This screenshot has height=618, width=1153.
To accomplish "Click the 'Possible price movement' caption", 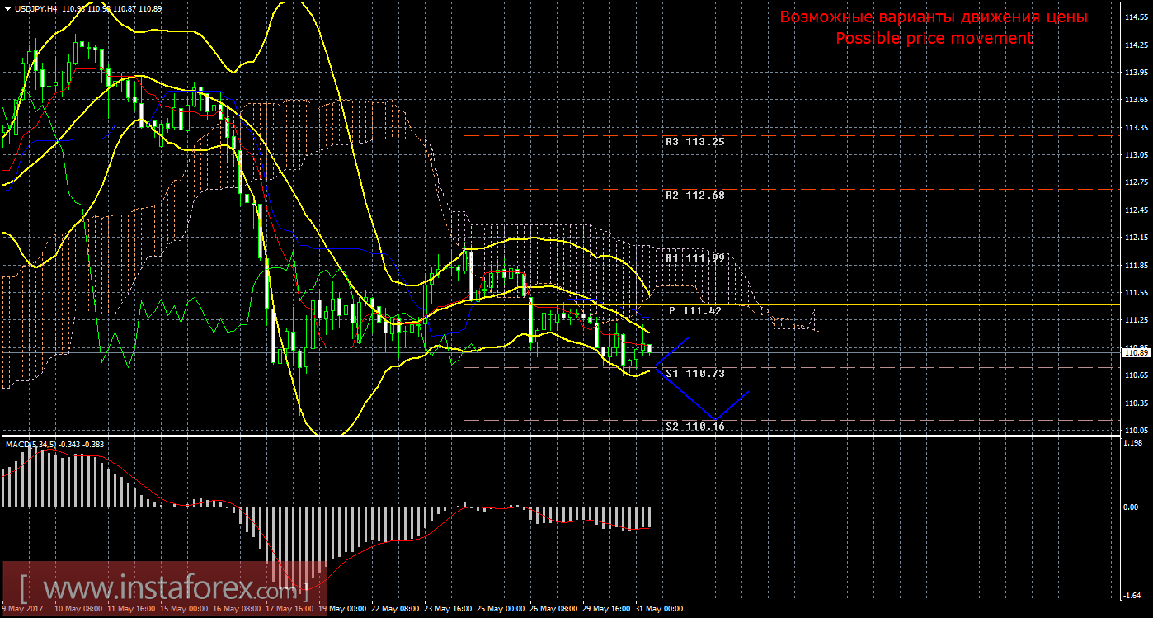I will (934, 39).
